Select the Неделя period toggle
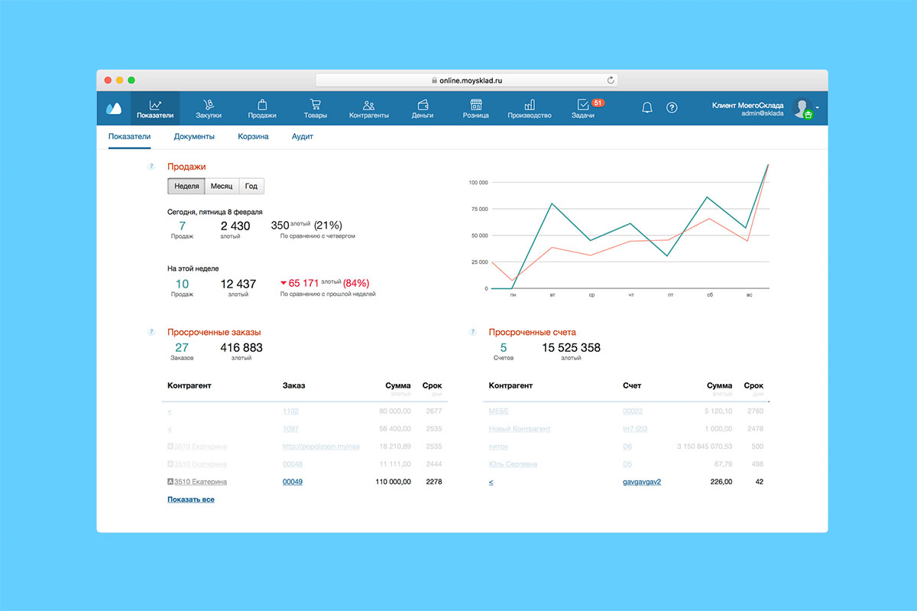 tap(186, 186)
